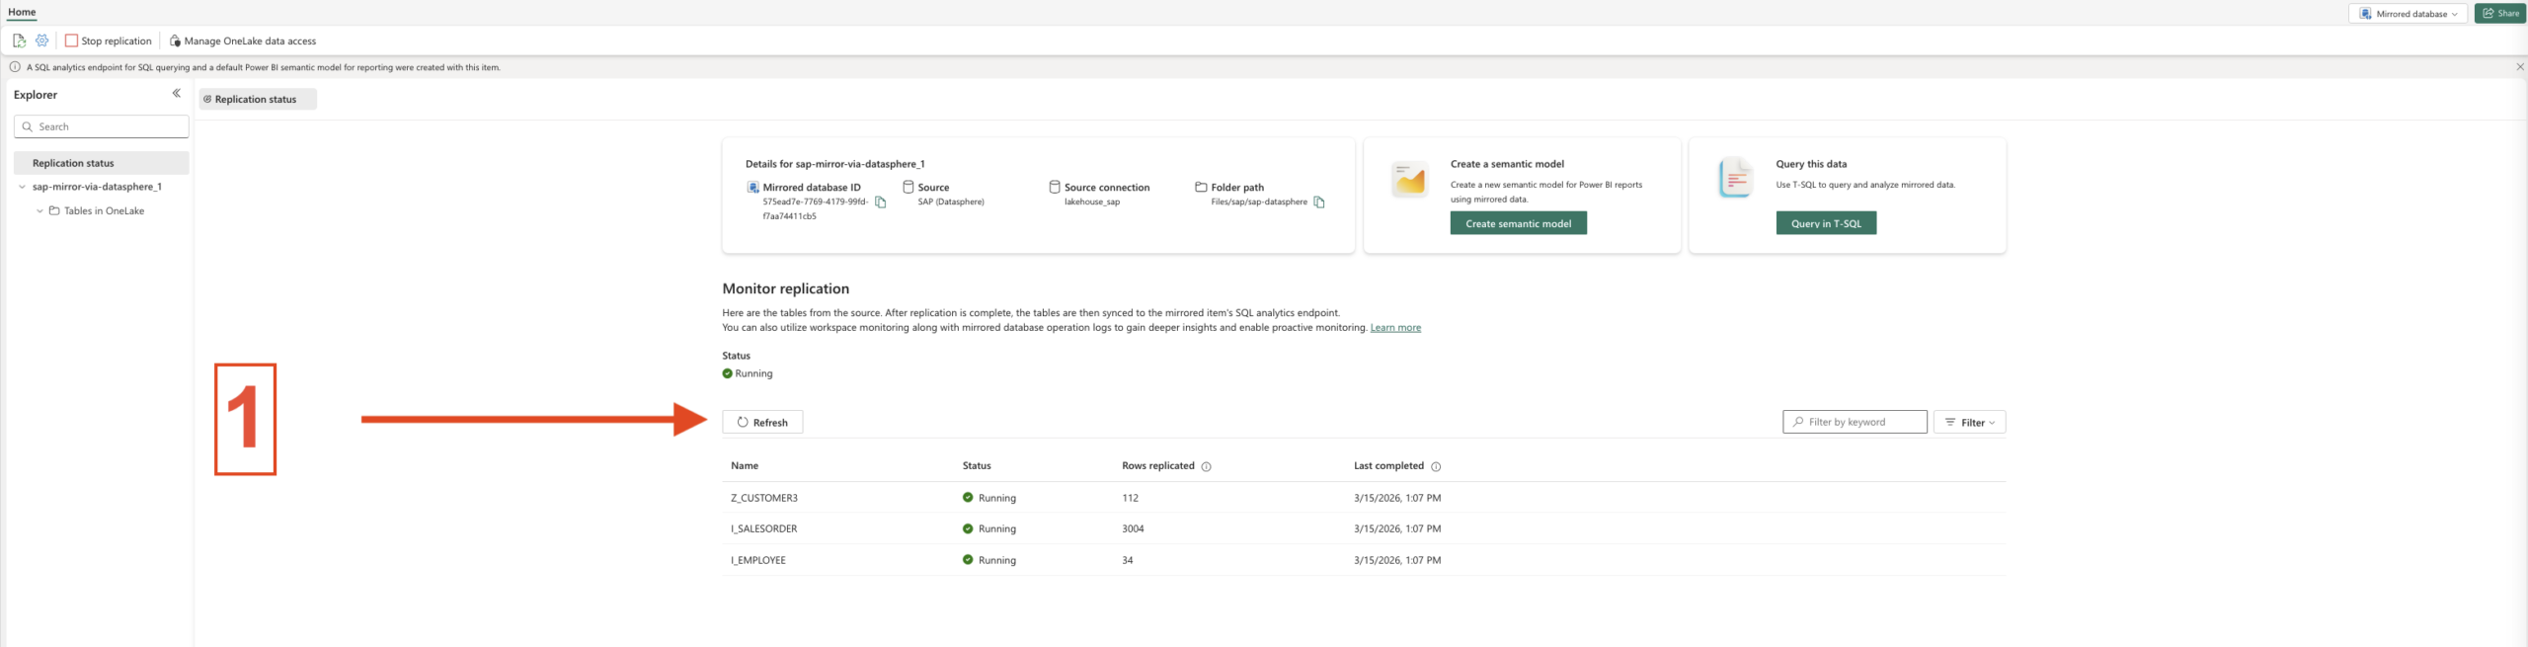2528x647 pixels.
Task: Copy the Folder path value
Action: (1318, 202)
